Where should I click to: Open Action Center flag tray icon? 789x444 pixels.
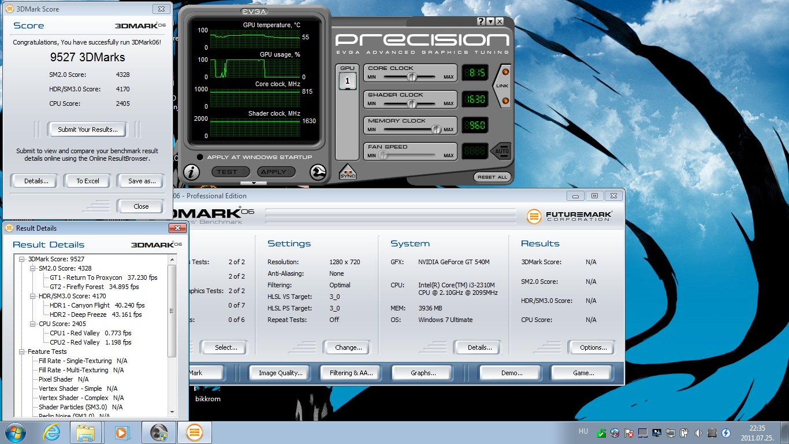[629, 432]
